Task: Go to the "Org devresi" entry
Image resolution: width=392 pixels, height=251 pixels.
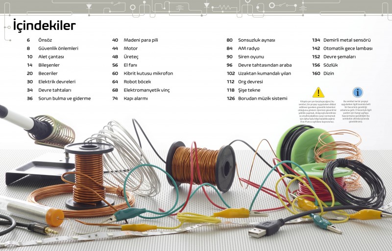Action: click(250, 82)
